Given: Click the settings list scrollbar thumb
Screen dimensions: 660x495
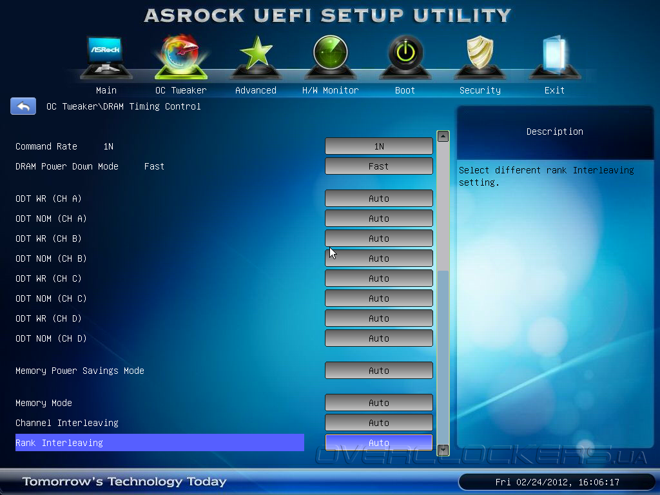Looking at the screenshot, I should [x=443, y=357].
